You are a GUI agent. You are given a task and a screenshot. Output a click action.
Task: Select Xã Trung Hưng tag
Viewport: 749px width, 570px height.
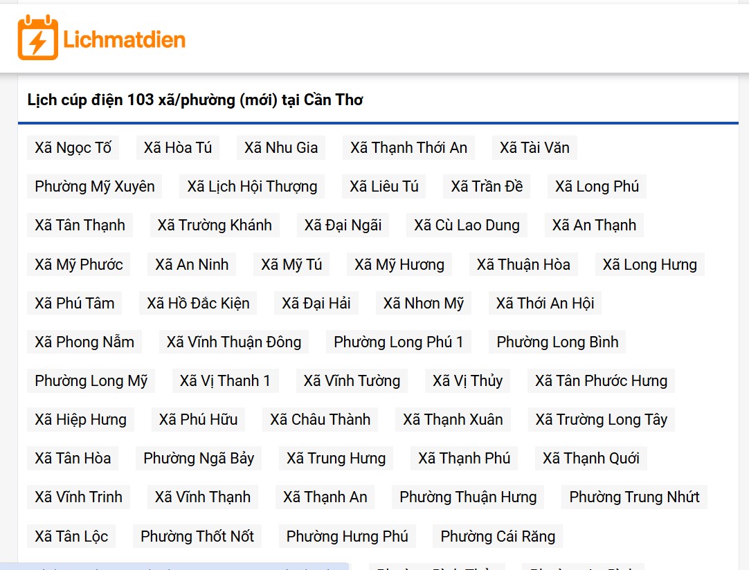[336, 459]
